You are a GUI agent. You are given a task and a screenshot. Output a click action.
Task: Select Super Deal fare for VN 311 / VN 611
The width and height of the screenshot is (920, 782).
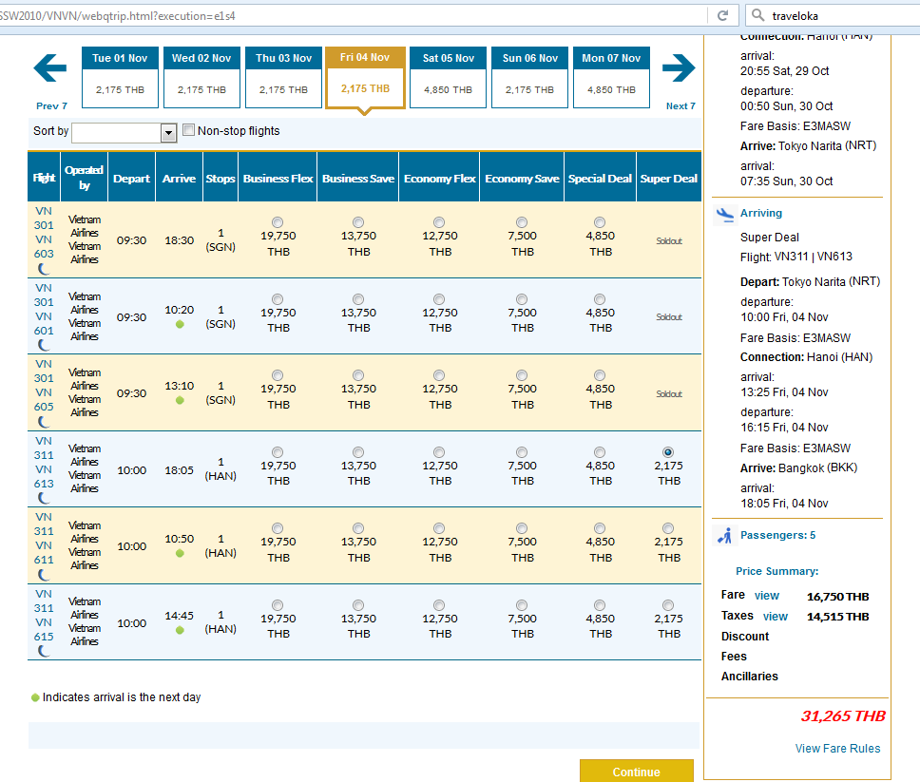coord(668,528)
